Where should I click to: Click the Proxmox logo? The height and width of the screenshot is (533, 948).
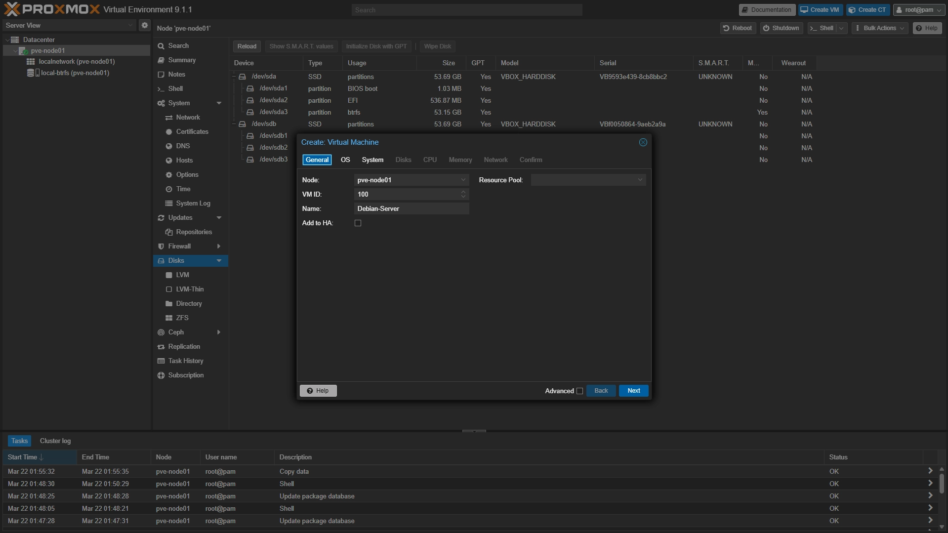tap(52, 9)
